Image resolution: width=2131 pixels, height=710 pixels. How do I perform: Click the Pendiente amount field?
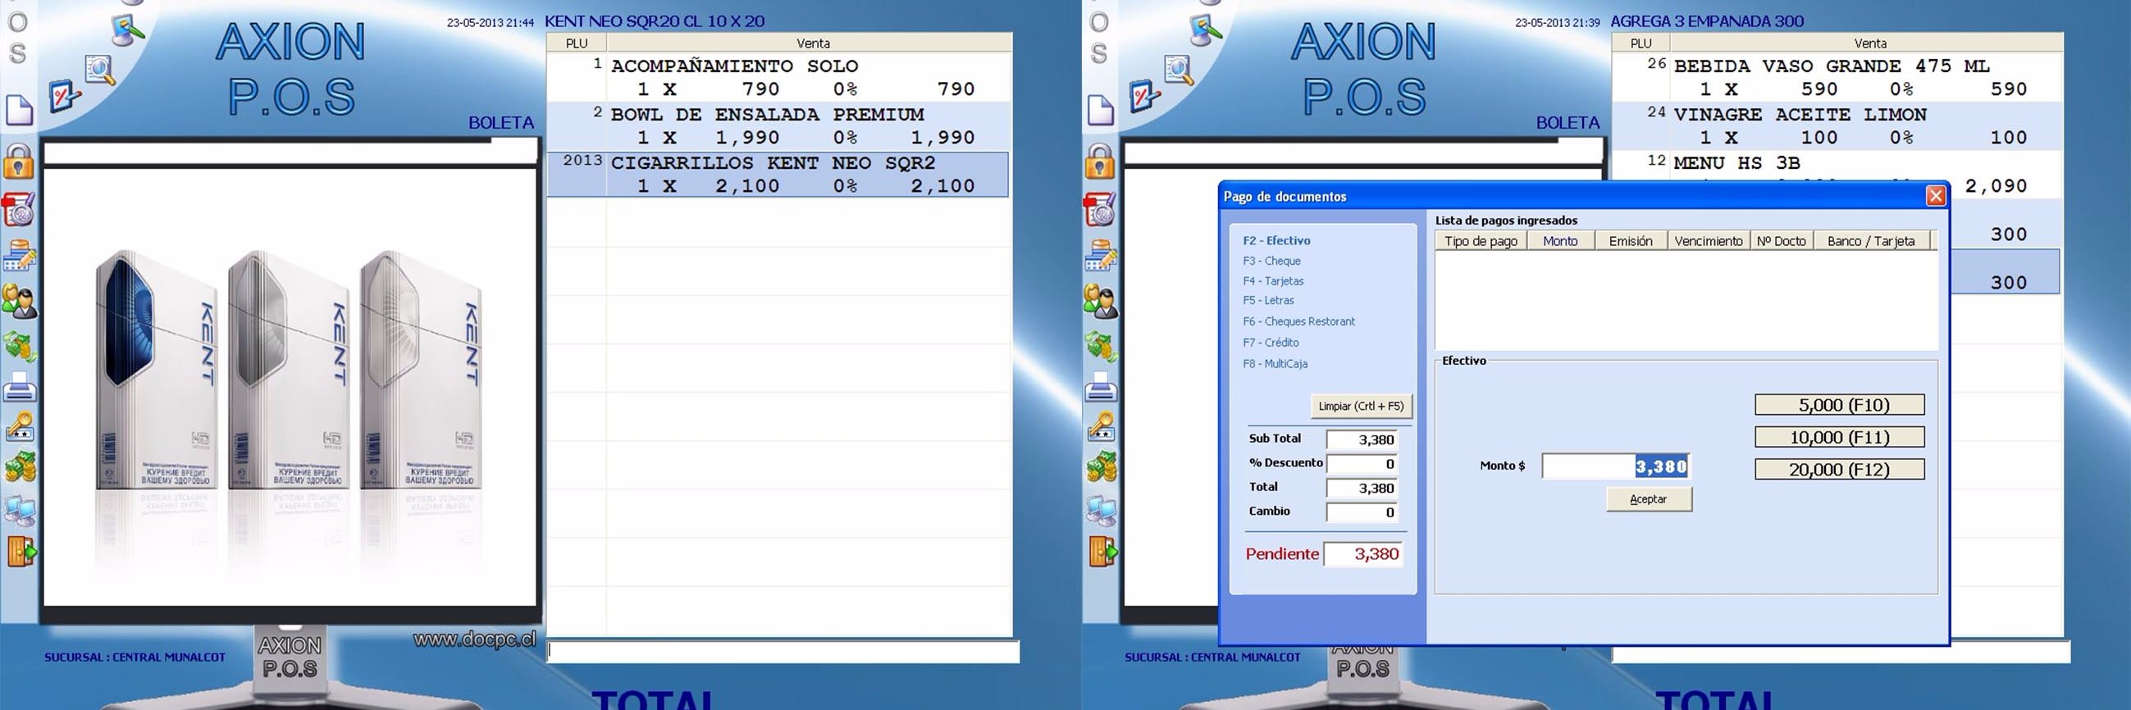click(1363, 553)
